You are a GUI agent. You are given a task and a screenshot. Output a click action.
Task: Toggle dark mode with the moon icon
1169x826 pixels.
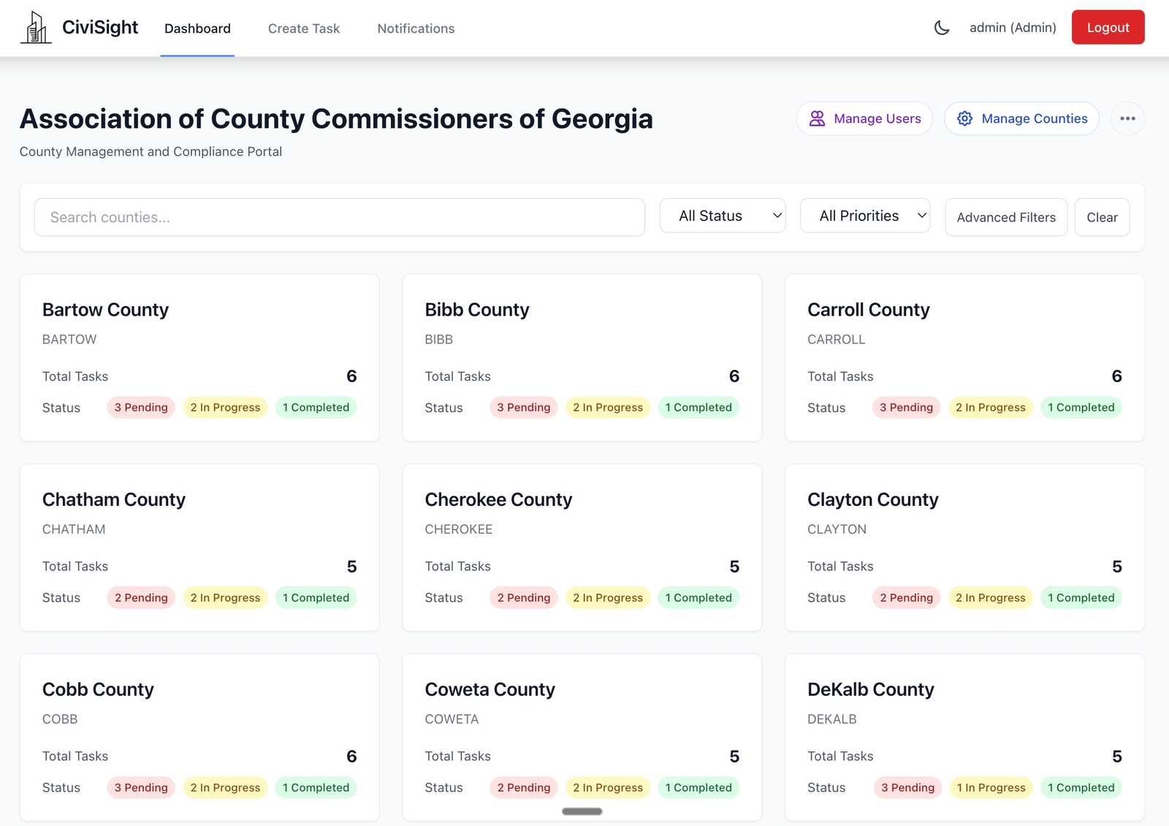[942, 27]
